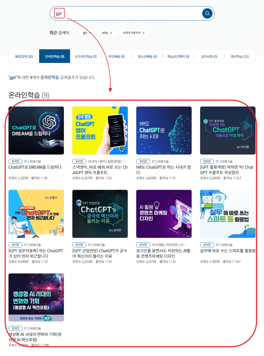Open thumbnail 저는 ChatGPT가 있어 먼저 퇴근합니다
Screen dimensions: 264x356
pos(36,214)
